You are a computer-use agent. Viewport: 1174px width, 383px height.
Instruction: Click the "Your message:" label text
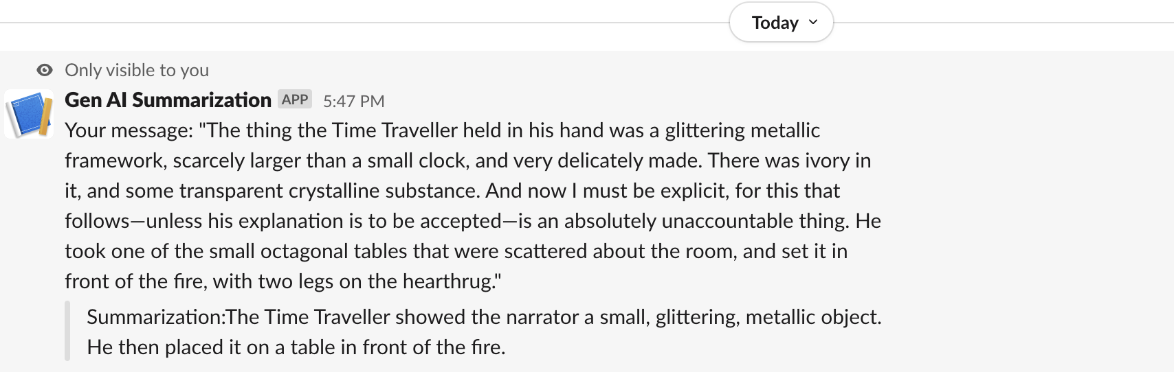(129, 130)
